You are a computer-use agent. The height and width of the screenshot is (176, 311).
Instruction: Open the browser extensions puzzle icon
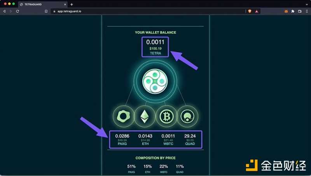click(293, 11)
